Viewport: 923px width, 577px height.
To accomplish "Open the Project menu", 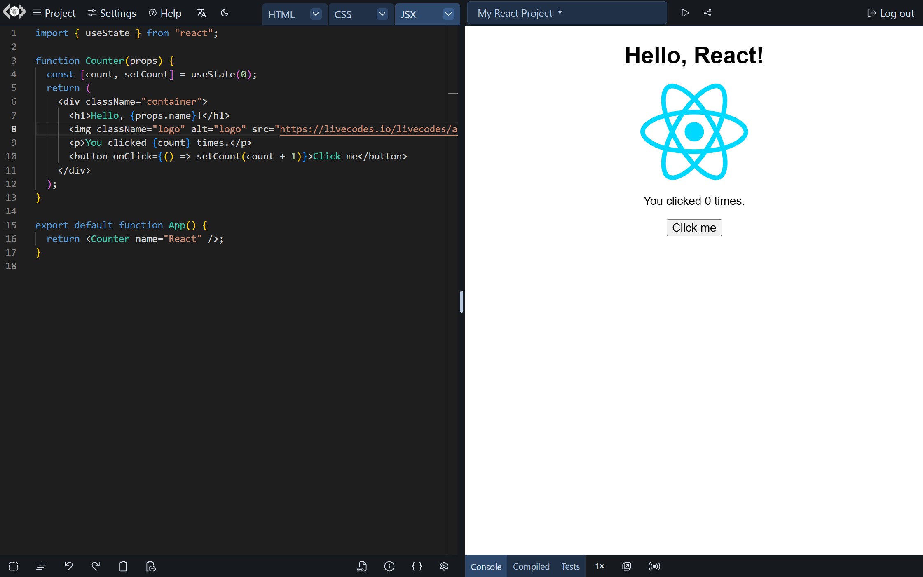I will coord(54,13).
